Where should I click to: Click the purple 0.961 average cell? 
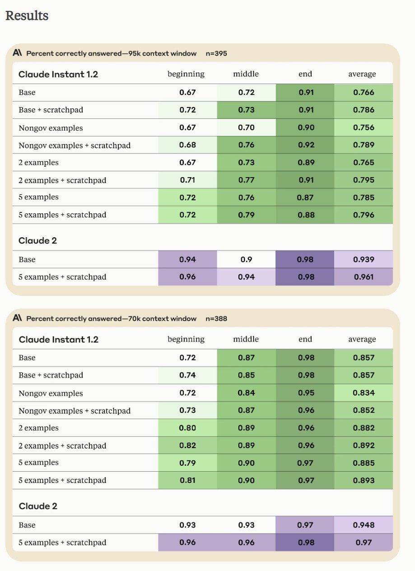[x=364, y=277]
